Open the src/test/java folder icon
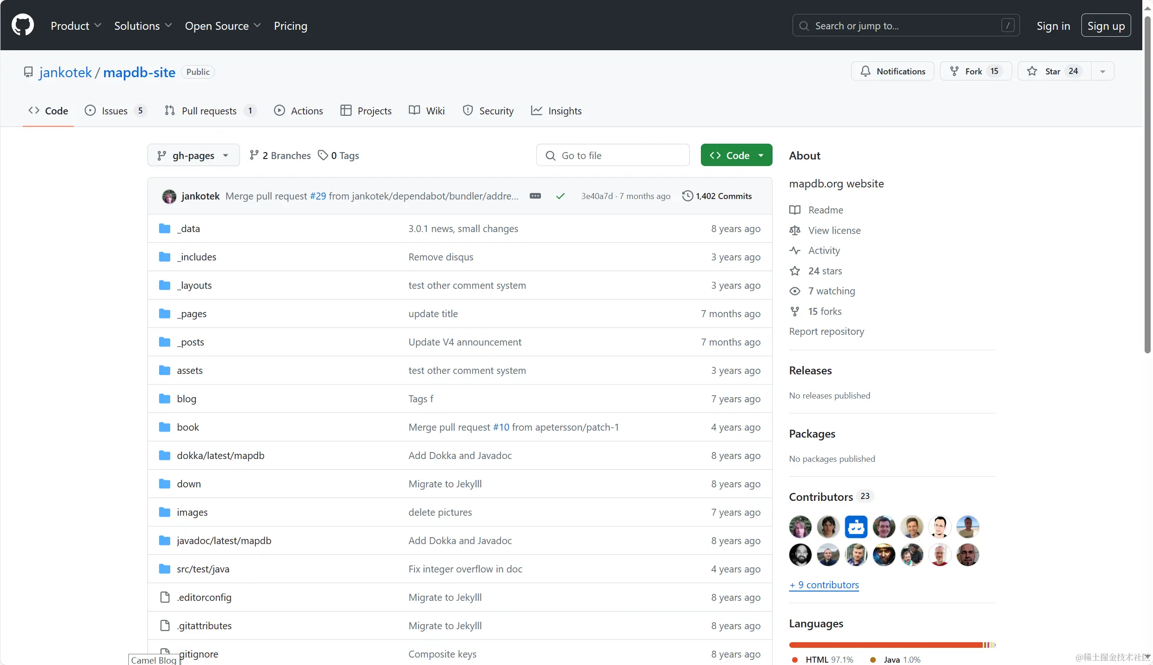 point(165,569)
